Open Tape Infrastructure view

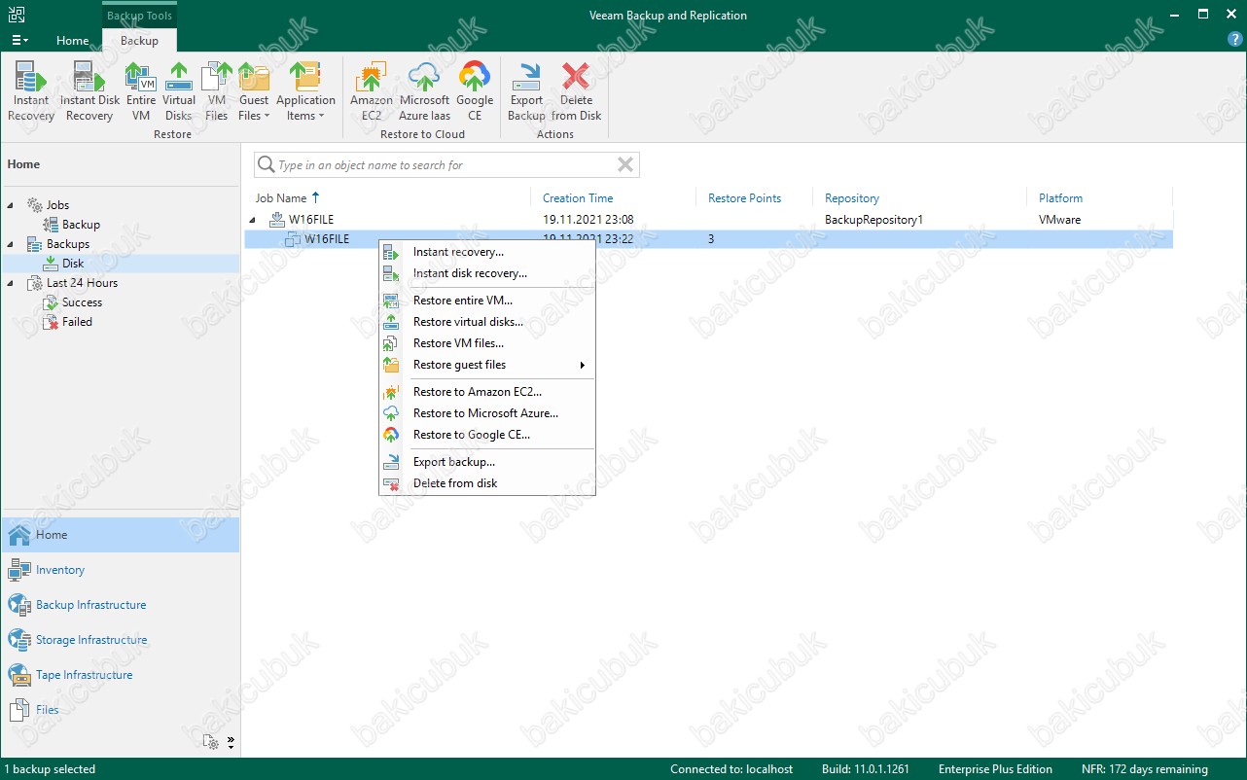[120, 675]
